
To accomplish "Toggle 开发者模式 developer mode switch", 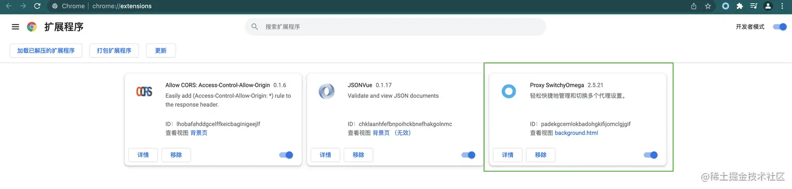I will coord(780,27).
